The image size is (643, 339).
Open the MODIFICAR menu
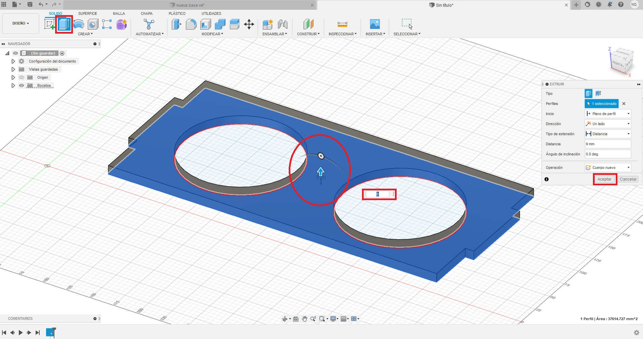212,34
